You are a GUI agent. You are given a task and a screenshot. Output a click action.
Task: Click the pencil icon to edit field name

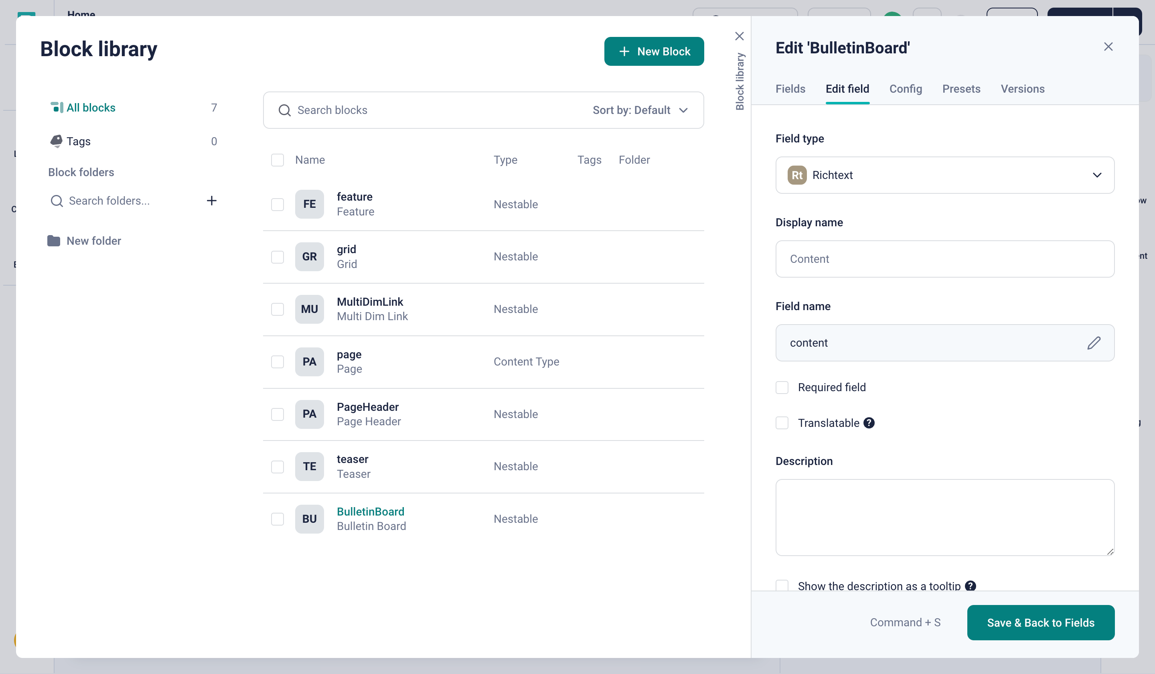tap(1094, 343)
